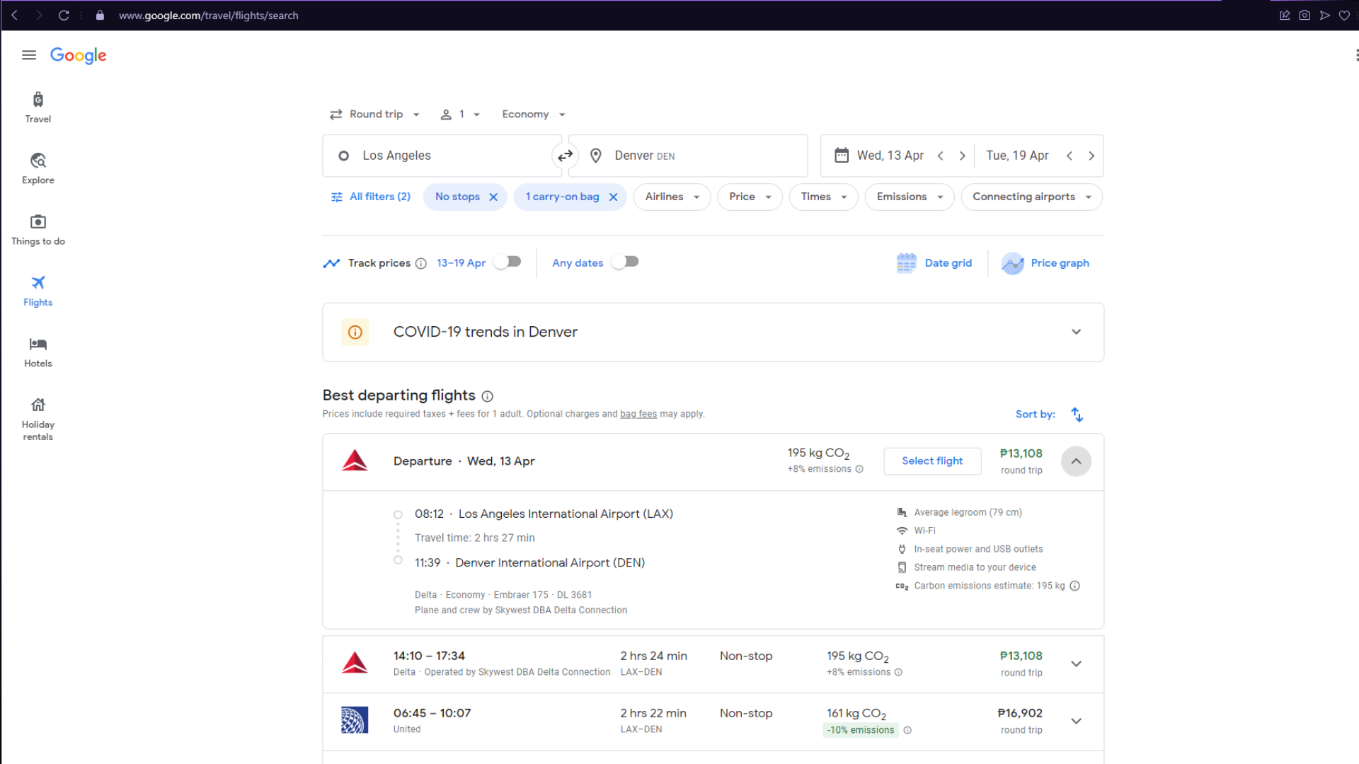Open the bag fees link
The image size is (1359, 764).
[638, 415]
